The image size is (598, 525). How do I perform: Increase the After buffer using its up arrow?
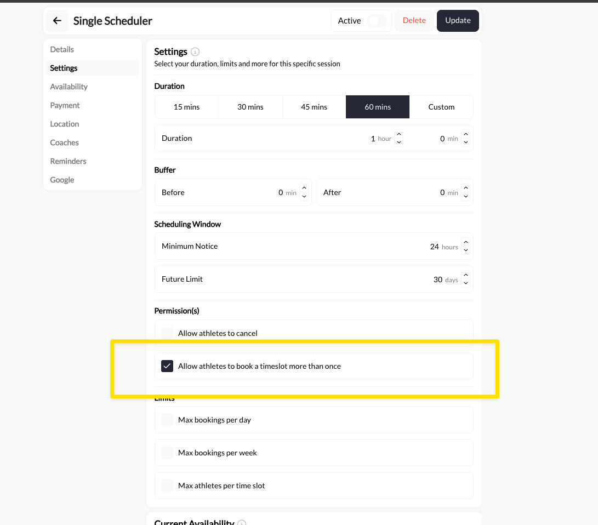(x=465, y=189)
